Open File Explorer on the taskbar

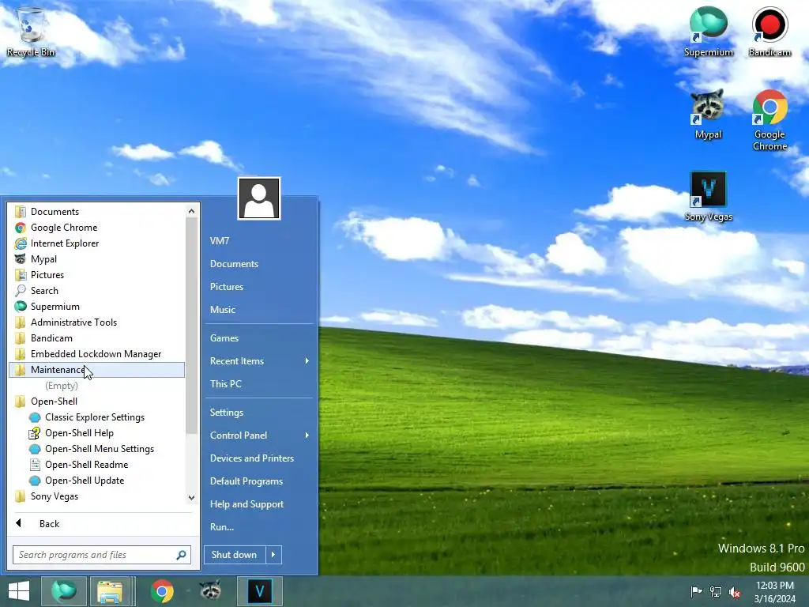click(109, 591)
